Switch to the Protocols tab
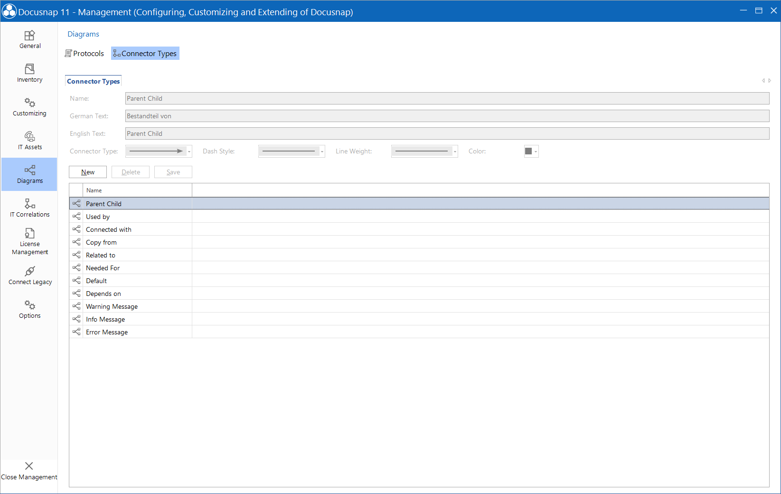 click(x=84, y=53)
